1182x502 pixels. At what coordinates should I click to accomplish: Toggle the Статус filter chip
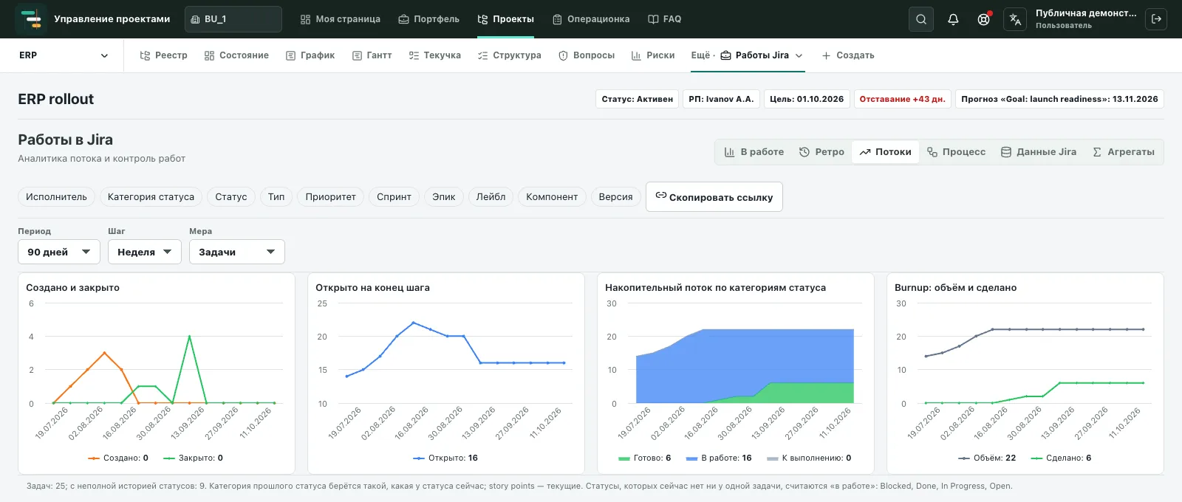(231, 197)
